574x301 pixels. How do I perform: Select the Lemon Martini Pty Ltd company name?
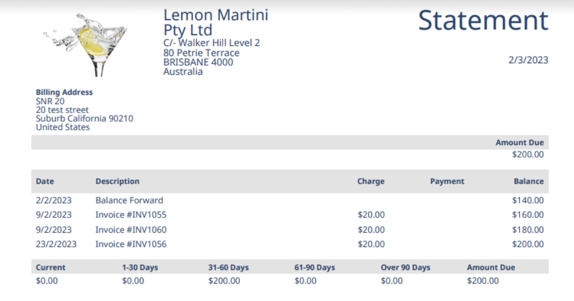click(x=216, y=22)
